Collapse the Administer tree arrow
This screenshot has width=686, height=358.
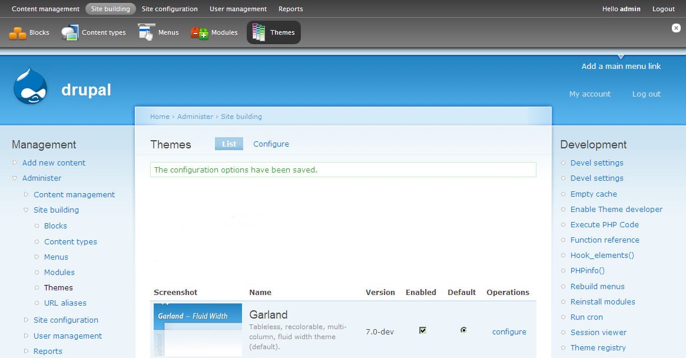pyautogui.click(x=15, y=178)
